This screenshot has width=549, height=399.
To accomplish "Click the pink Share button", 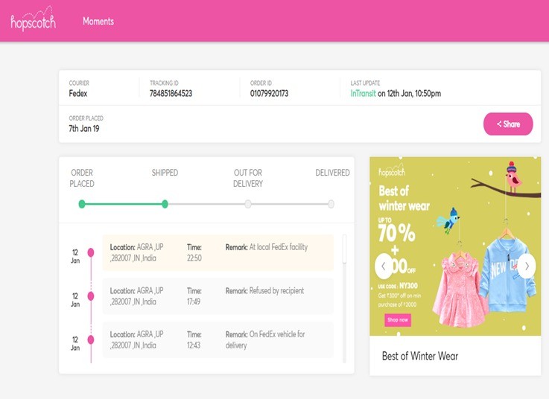I will 508,124.
